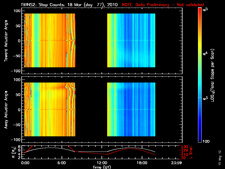Click the red 'Data Preliminary' note text
The image size is (225, 169).
(x=163, y=5)
